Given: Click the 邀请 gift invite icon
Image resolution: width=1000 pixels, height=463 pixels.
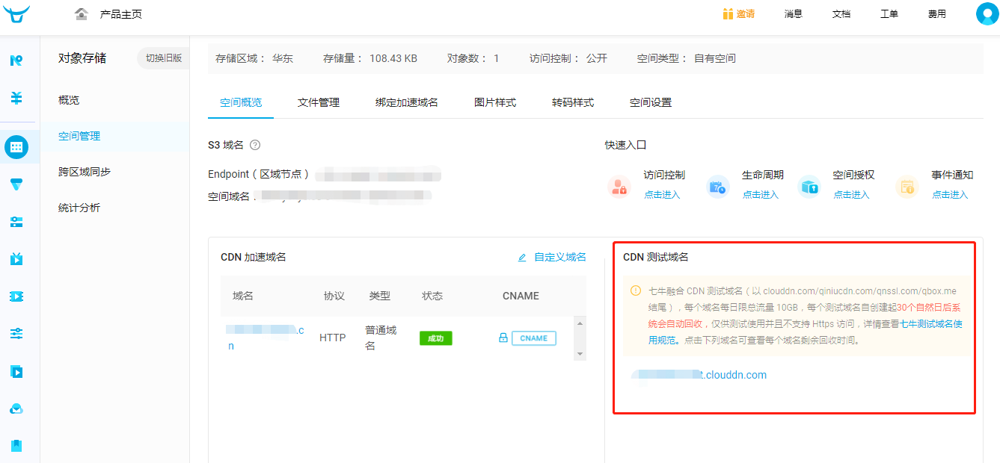Looking at the screenshot, I should tap(728, 14).
